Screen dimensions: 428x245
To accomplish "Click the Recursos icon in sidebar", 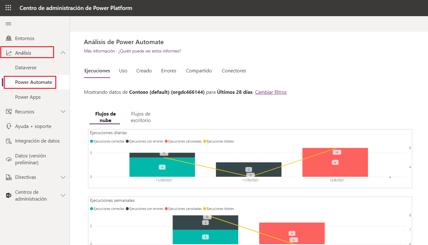I will pos(9,111).
